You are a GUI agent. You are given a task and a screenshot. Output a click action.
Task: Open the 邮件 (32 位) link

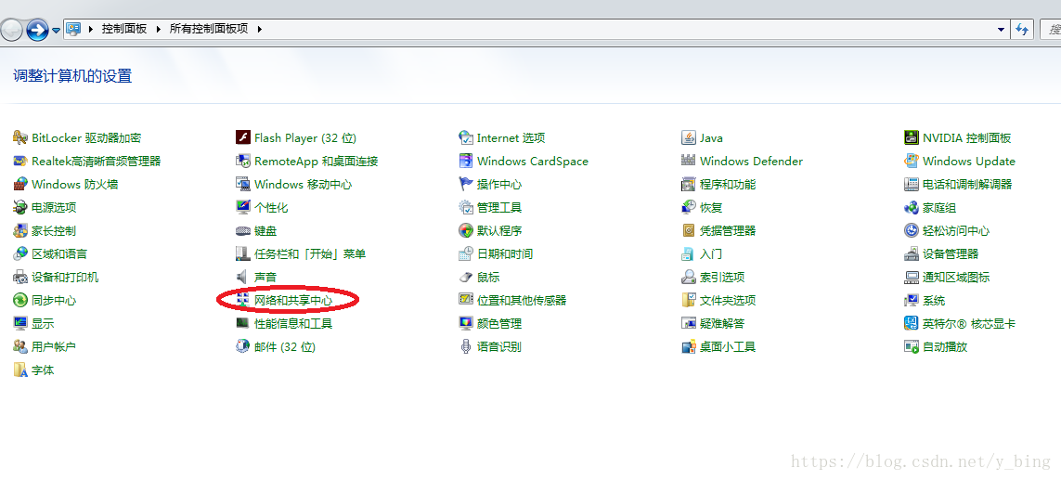coord(285,346)
